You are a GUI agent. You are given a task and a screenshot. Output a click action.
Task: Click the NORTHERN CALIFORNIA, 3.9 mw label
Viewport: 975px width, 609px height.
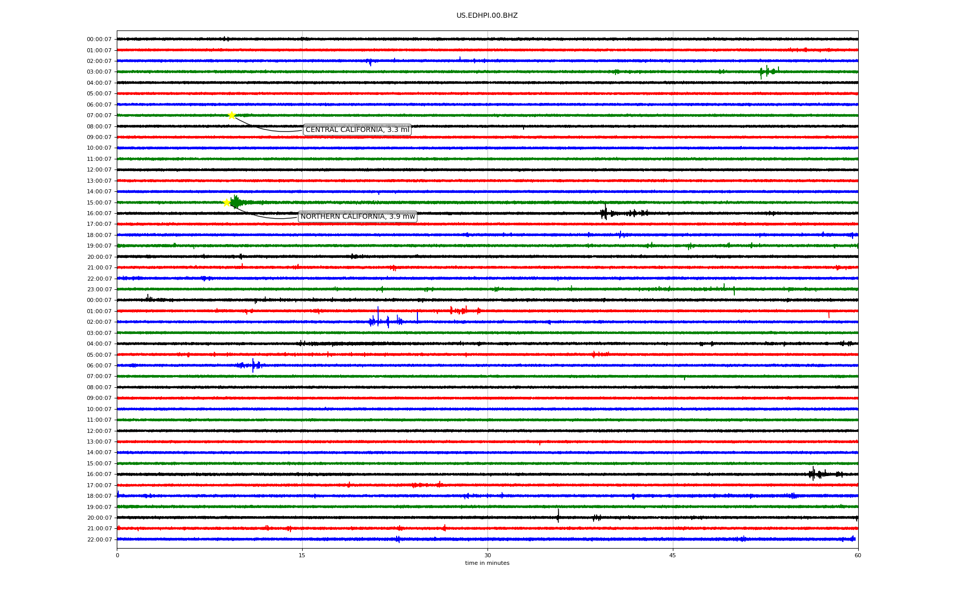click(357, 217)
